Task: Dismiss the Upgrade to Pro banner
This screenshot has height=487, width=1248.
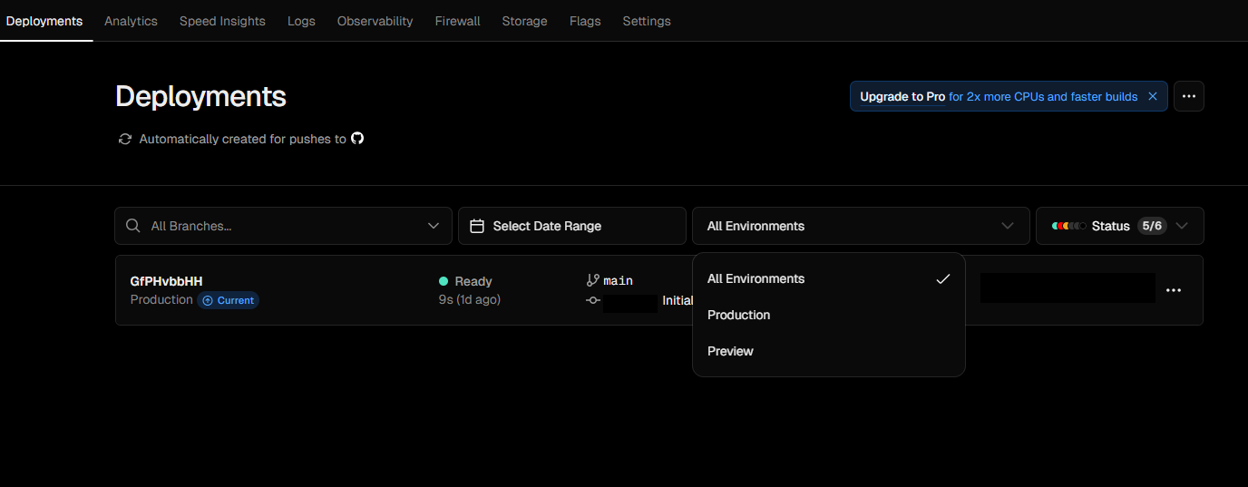Action: pos(1152,96)
